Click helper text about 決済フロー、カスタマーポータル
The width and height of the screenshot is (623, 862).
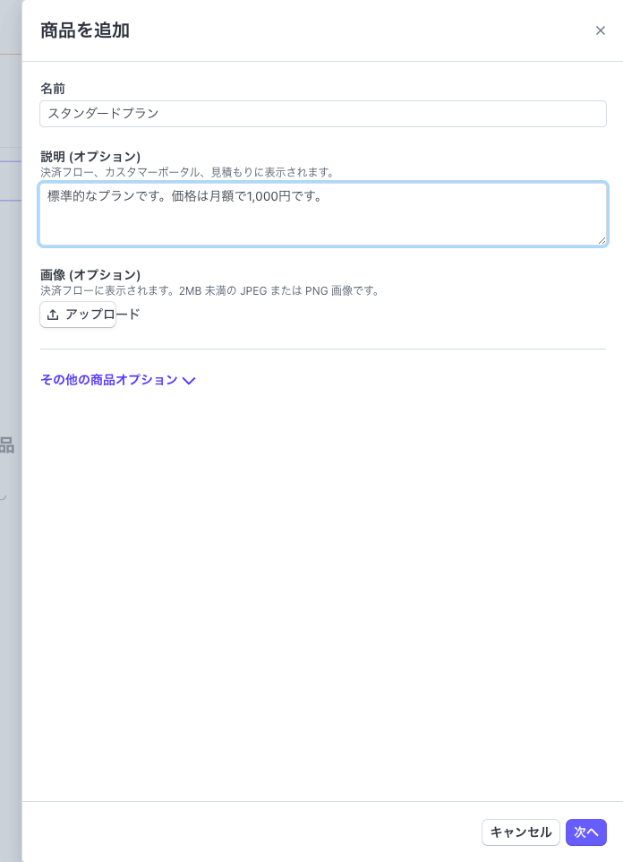[x=188, y=172]
